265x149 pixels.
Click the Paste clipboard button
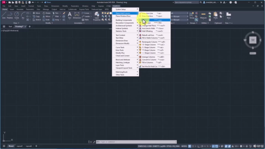pyautogui.click(x=215, y=15)
